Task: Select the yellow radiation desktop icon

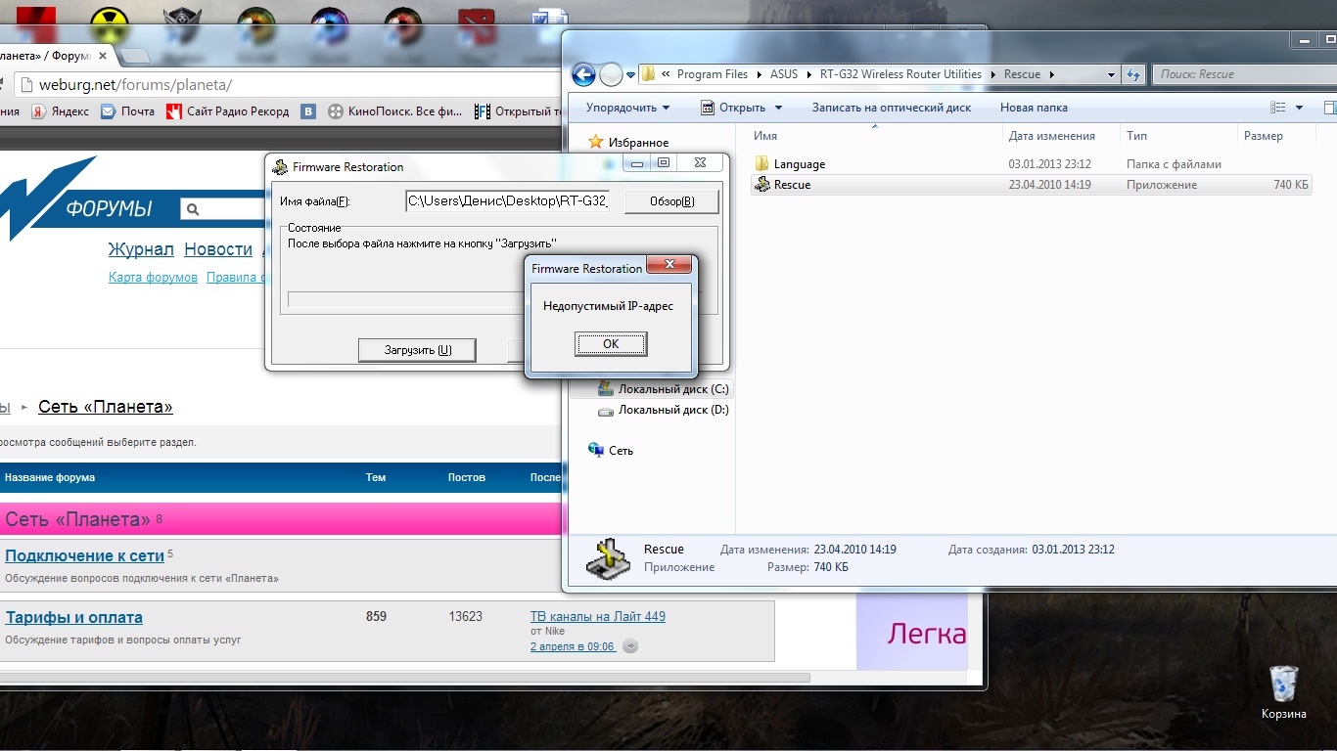Action: 110,23
